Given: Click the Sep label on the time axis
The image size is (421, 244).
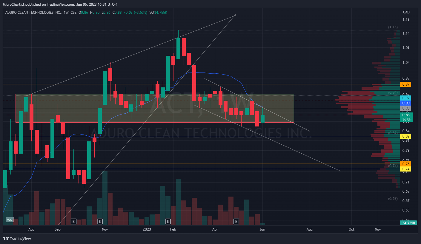Looking at the screenshot, I should 58,229.
